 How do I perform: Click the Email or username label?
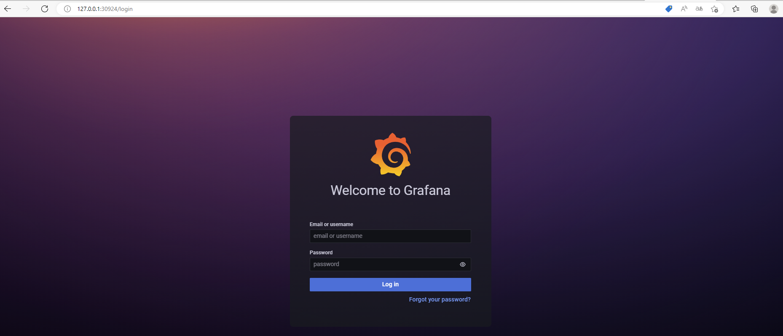tap(331, 224)
